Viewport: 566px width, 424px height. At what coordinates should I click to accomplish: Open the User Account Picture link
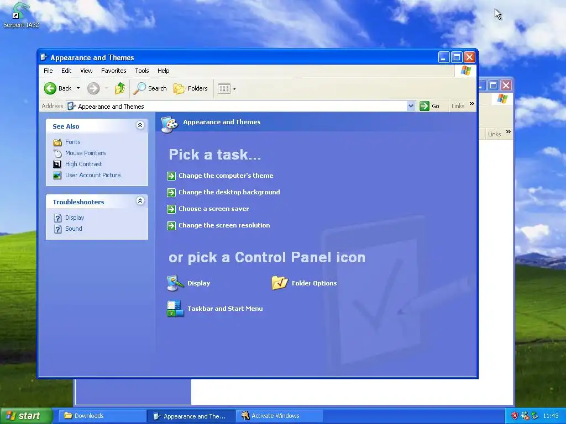(93, 175)
